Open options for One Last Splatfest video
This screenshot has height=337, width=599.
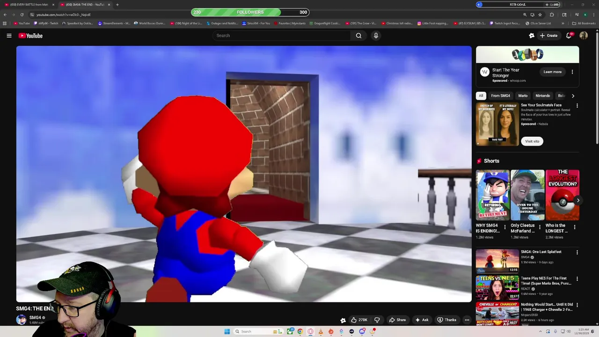577,252
